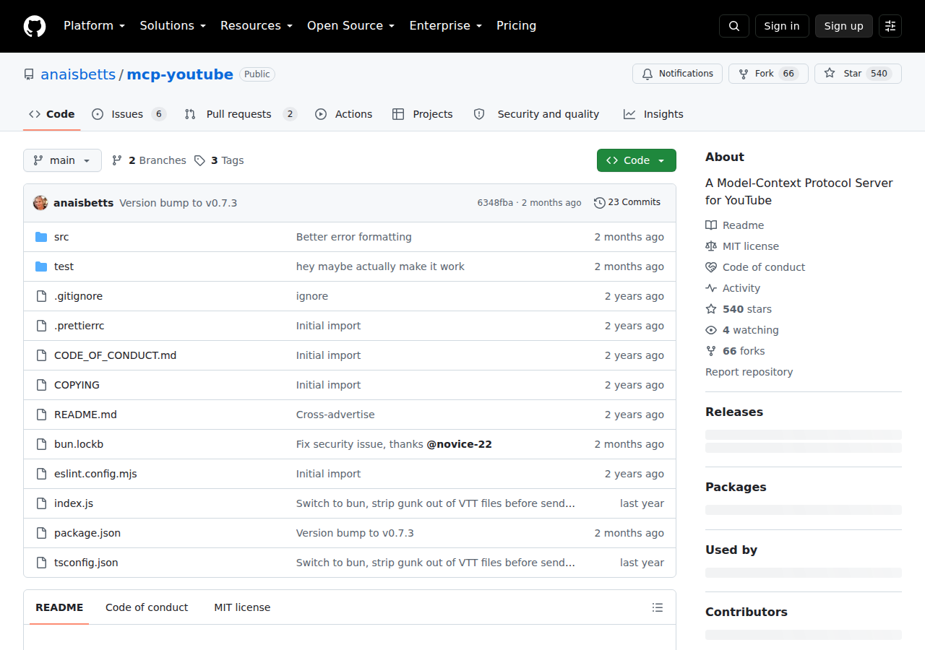Open the mcp-youtube repository link
This screenshot has width=925, height=650.
(x=180, y=74)
